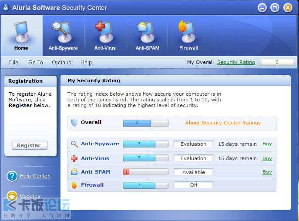Click the Firewall Off status box
Image resolution: width=299 pixels, height=221 pixels.
[193, 185]
